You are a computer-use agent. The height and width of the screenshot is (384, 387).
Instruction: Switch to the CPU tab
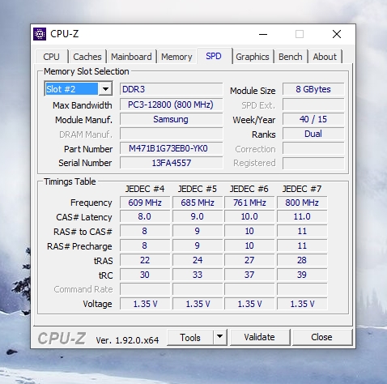pos(51,57)
